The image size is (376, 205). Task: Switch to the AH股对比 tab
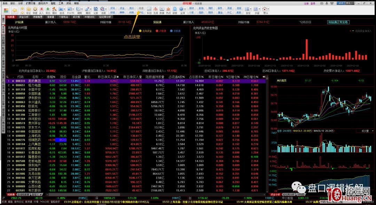tap(90, 17)
